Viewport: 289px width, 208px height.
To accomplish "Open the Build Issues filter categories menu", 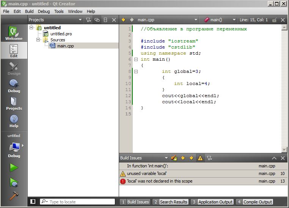I will tap(209, 158).
